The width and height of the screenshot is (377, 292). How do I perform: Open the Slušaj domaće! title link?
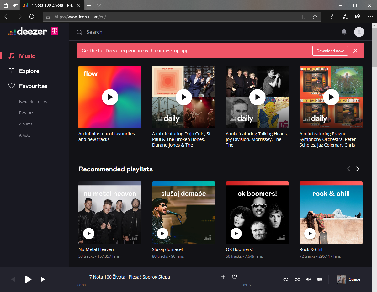[x=167, y=249]
